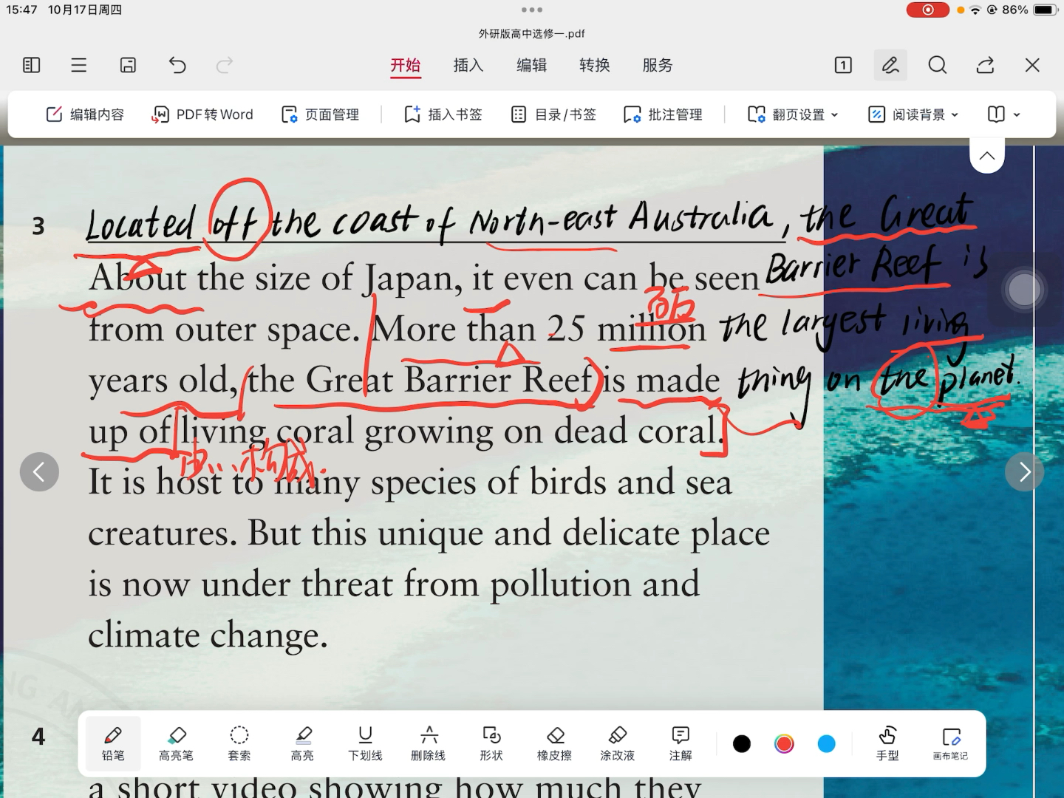The height and width of the screenshot is (798, 1064).
Task: Click the undo arrow icon
Action: tap(177, 65)
